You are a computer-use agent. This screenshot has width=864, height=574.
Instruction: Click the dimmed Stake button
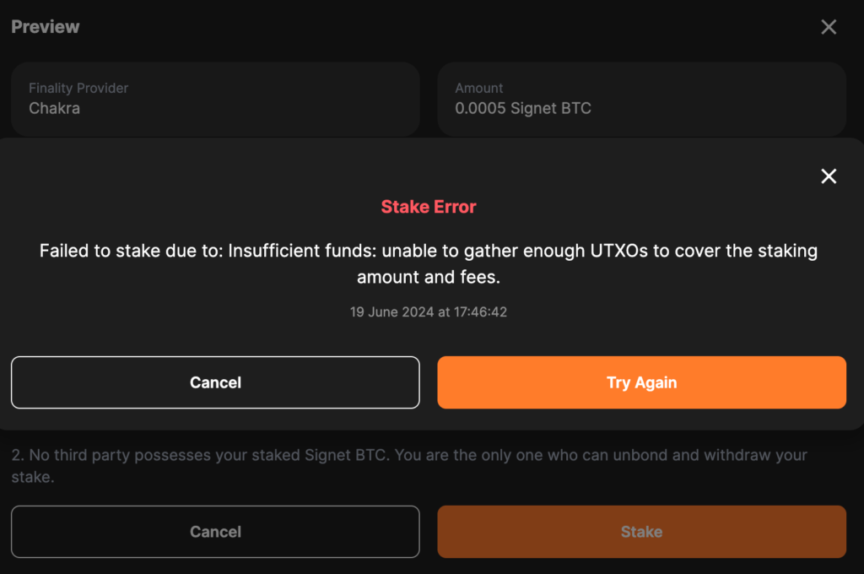(641, 532)
